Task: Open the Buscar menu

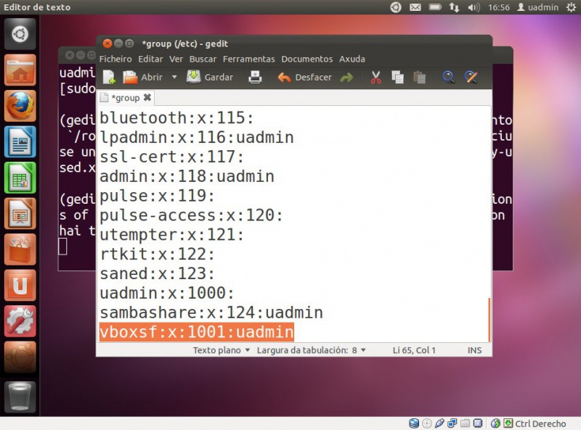Action: 203,59
